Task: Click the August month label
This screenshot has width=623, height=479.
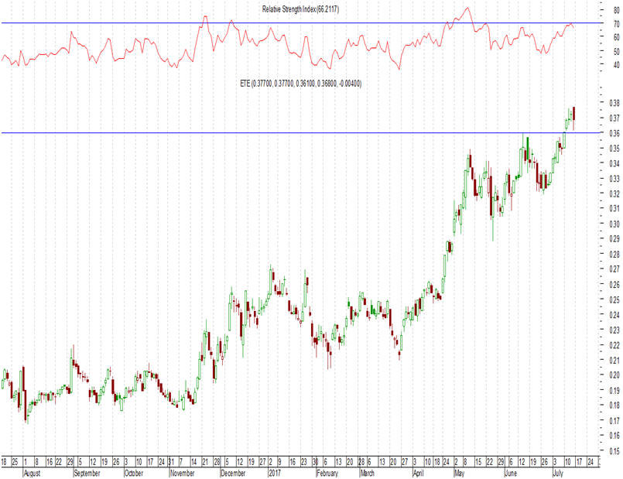Action: click(x=33, y=473)
